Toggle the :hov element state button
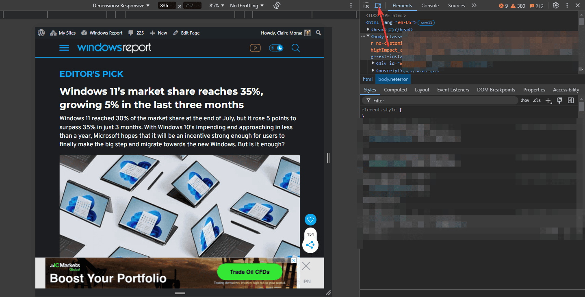 525,100
